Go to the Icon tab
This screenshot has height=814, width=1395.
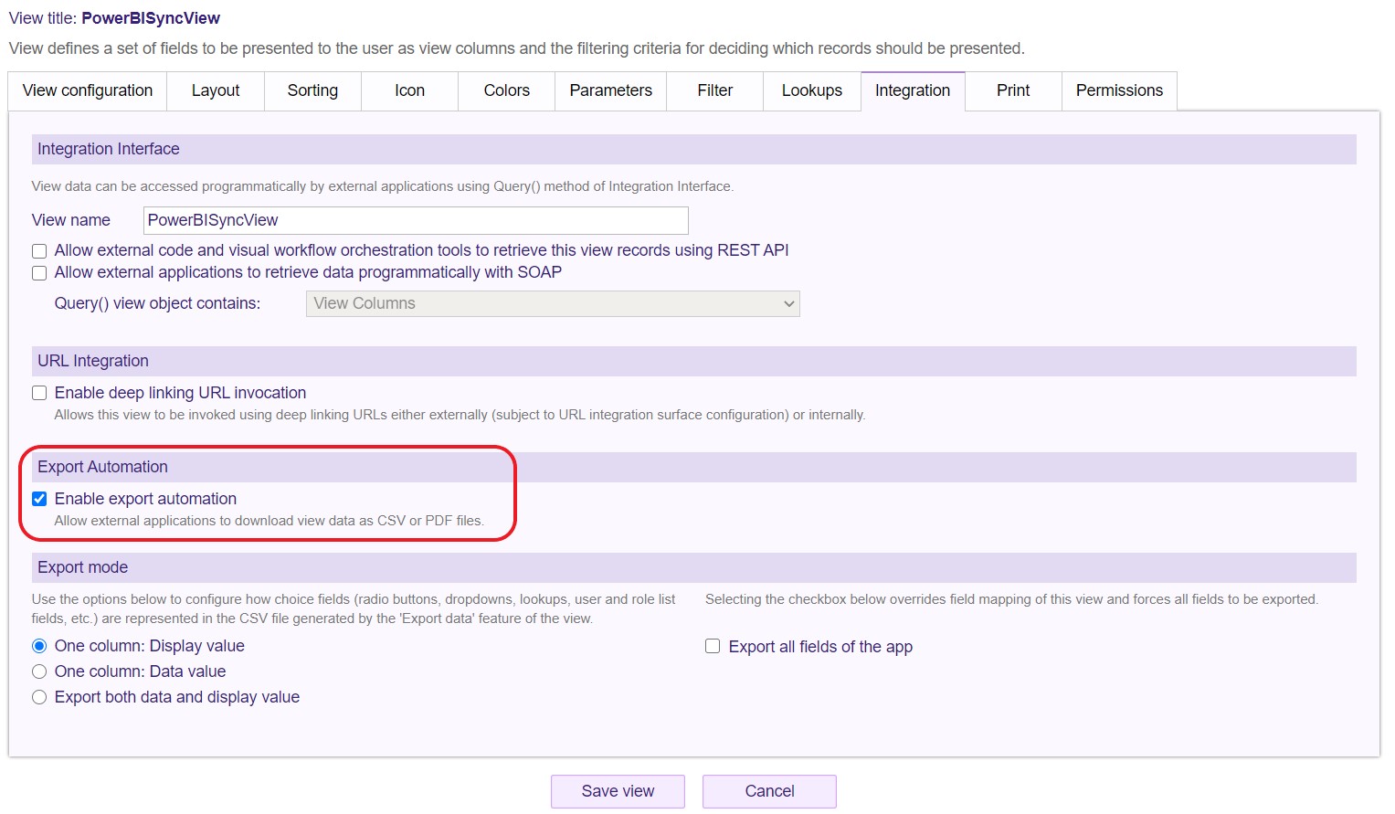click(409, 91)
